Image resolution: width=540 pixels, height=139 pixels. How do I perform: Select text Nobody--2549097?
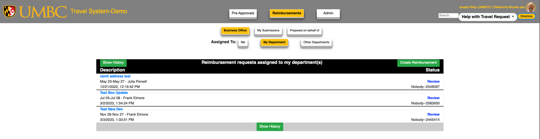[425, 87]
